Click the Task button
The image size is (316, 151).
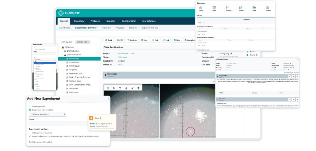(x=155, y=40)
